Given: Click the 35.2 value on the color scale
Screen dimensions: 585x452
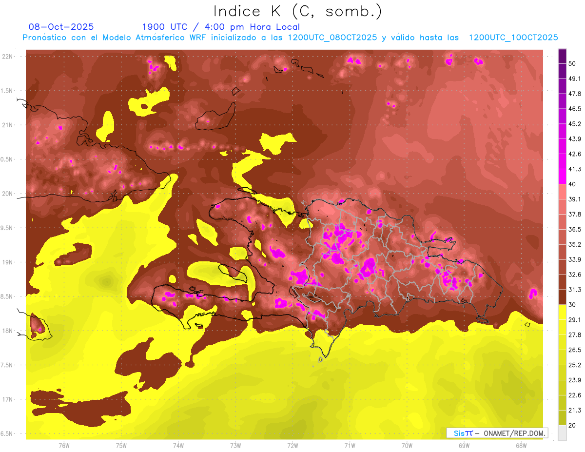Looking at the screenshot, I should coord(575,244).
